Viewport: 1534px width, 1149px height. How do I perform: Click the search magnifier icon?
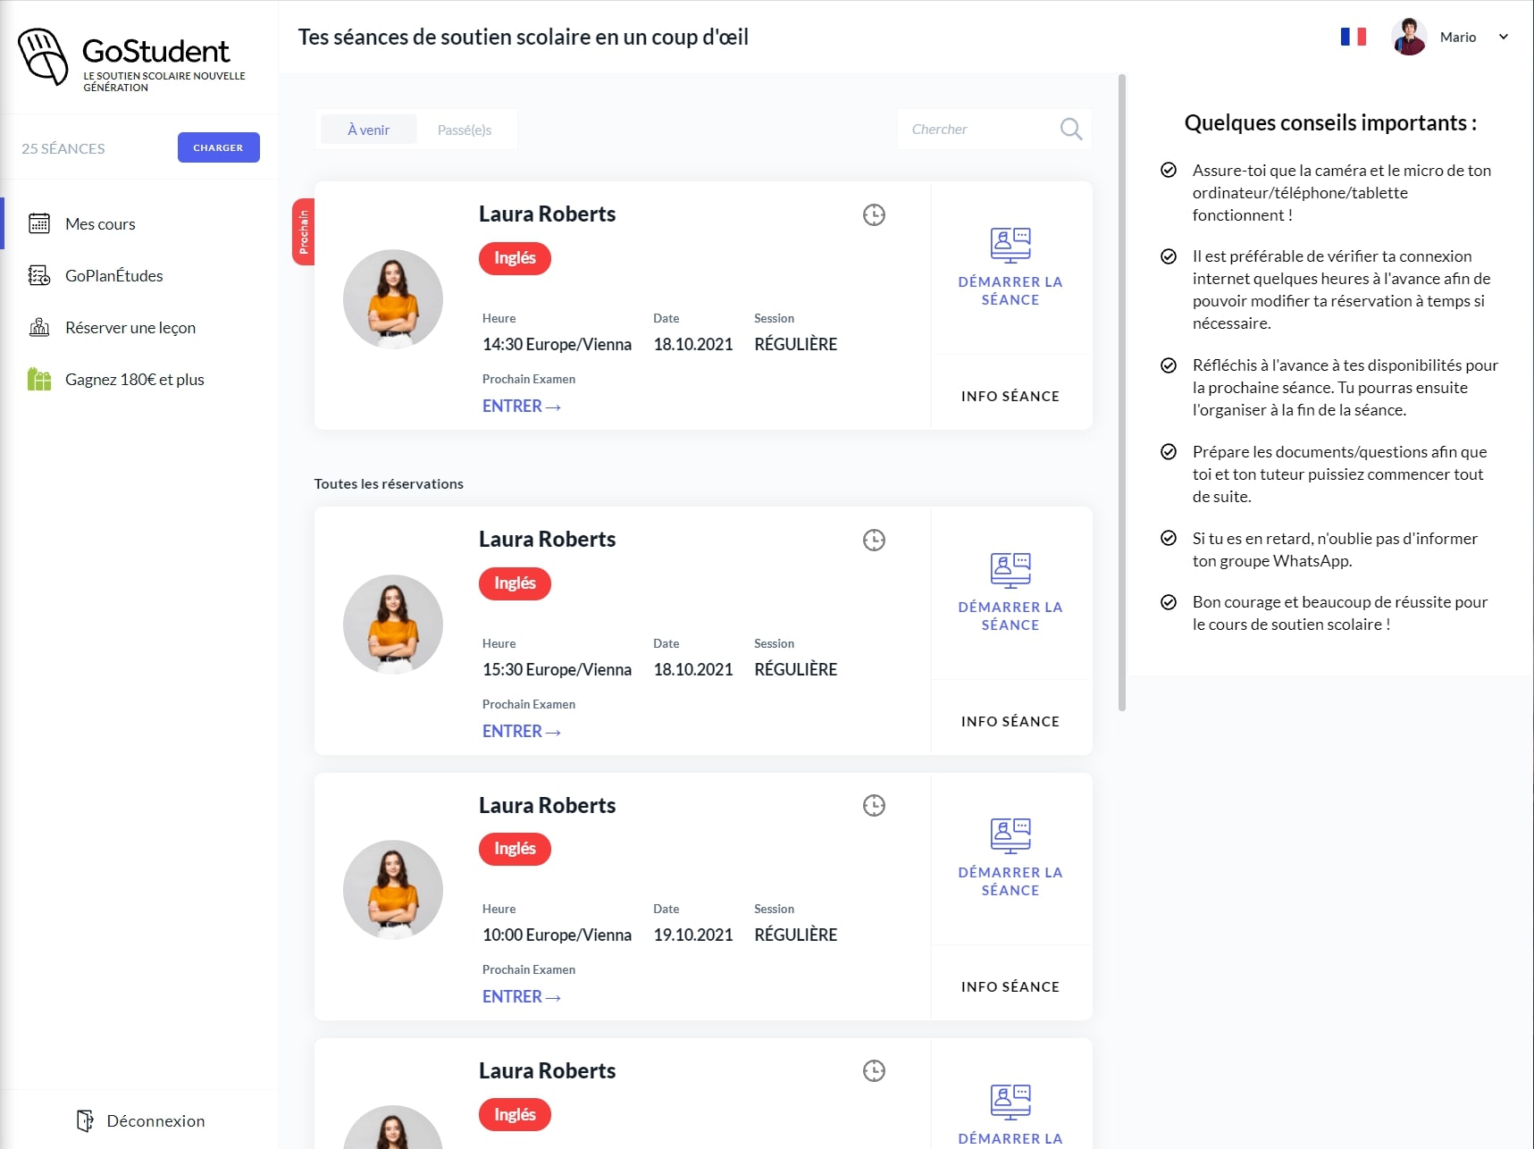(x=1070, y=130)
